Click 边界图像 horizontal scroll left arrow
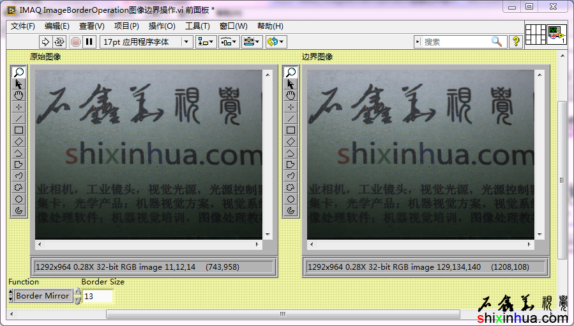This screenshot has height=326, width=574. (312, 244)
